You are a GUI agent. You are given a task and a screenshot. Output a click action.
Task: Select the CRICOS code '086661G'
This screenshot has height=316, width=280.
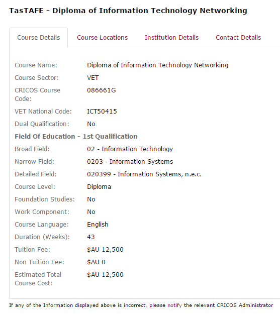(102, 90)
